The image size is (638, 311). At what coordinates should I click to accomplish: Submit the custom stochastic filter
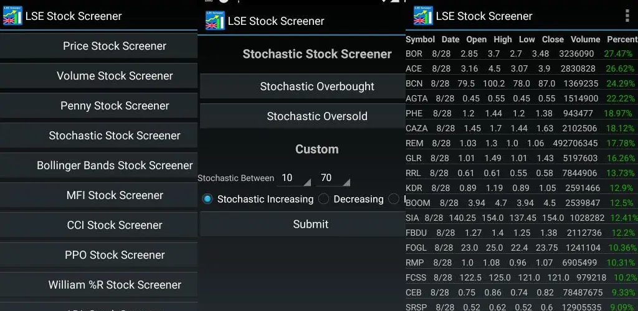[303, 224]
